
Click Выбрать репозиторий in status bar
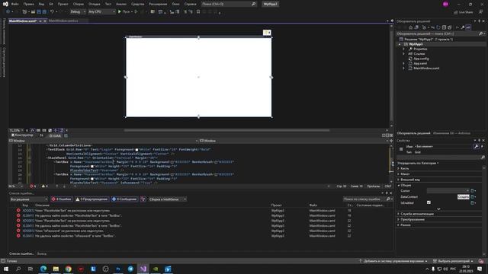(x=454, y=261)
